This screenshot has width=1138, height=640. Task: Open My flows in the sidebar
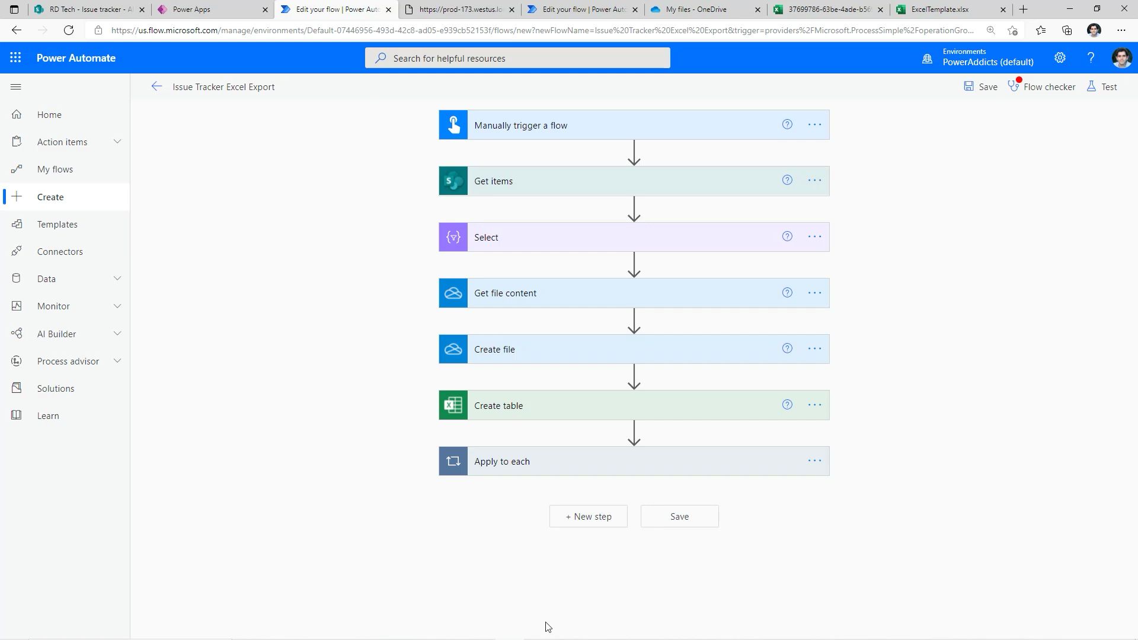point(65,169)
